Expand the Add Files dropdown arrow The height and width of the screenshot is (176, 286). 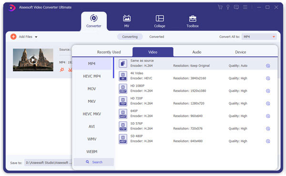coord(36,37)
